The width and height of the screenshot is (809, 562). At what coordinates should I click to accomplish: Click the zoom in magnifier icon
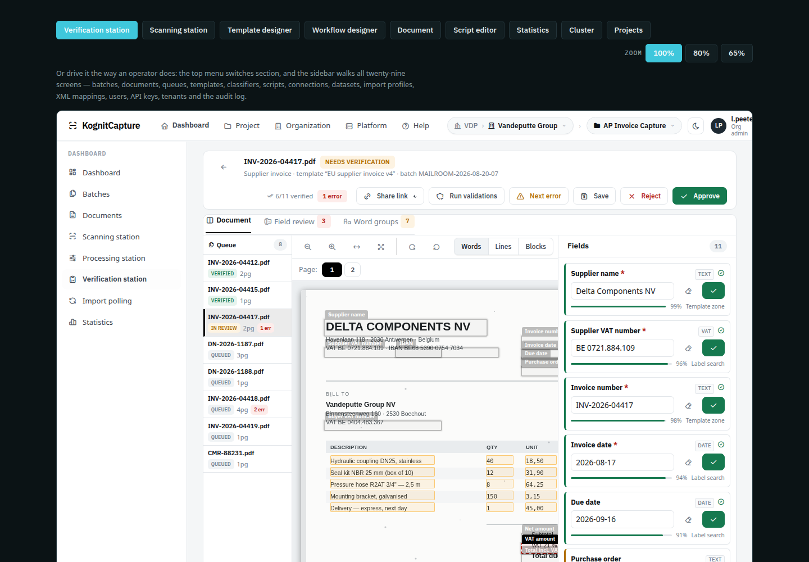(332, 247)
